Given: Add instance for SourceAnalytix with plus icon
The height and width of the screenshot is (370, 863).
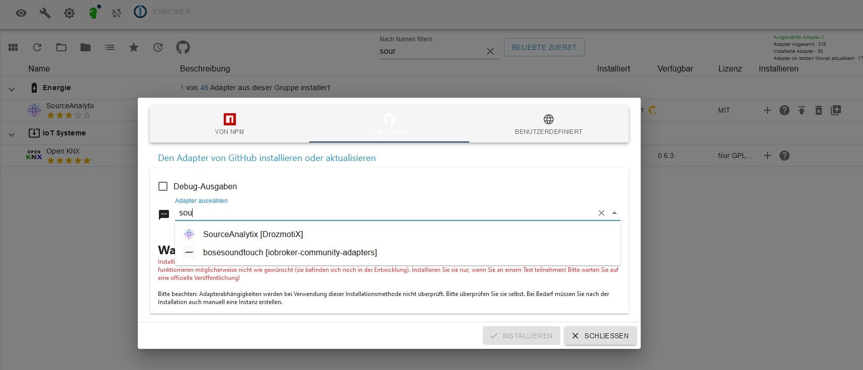Looking at the screenshot, I should [767, 110].
